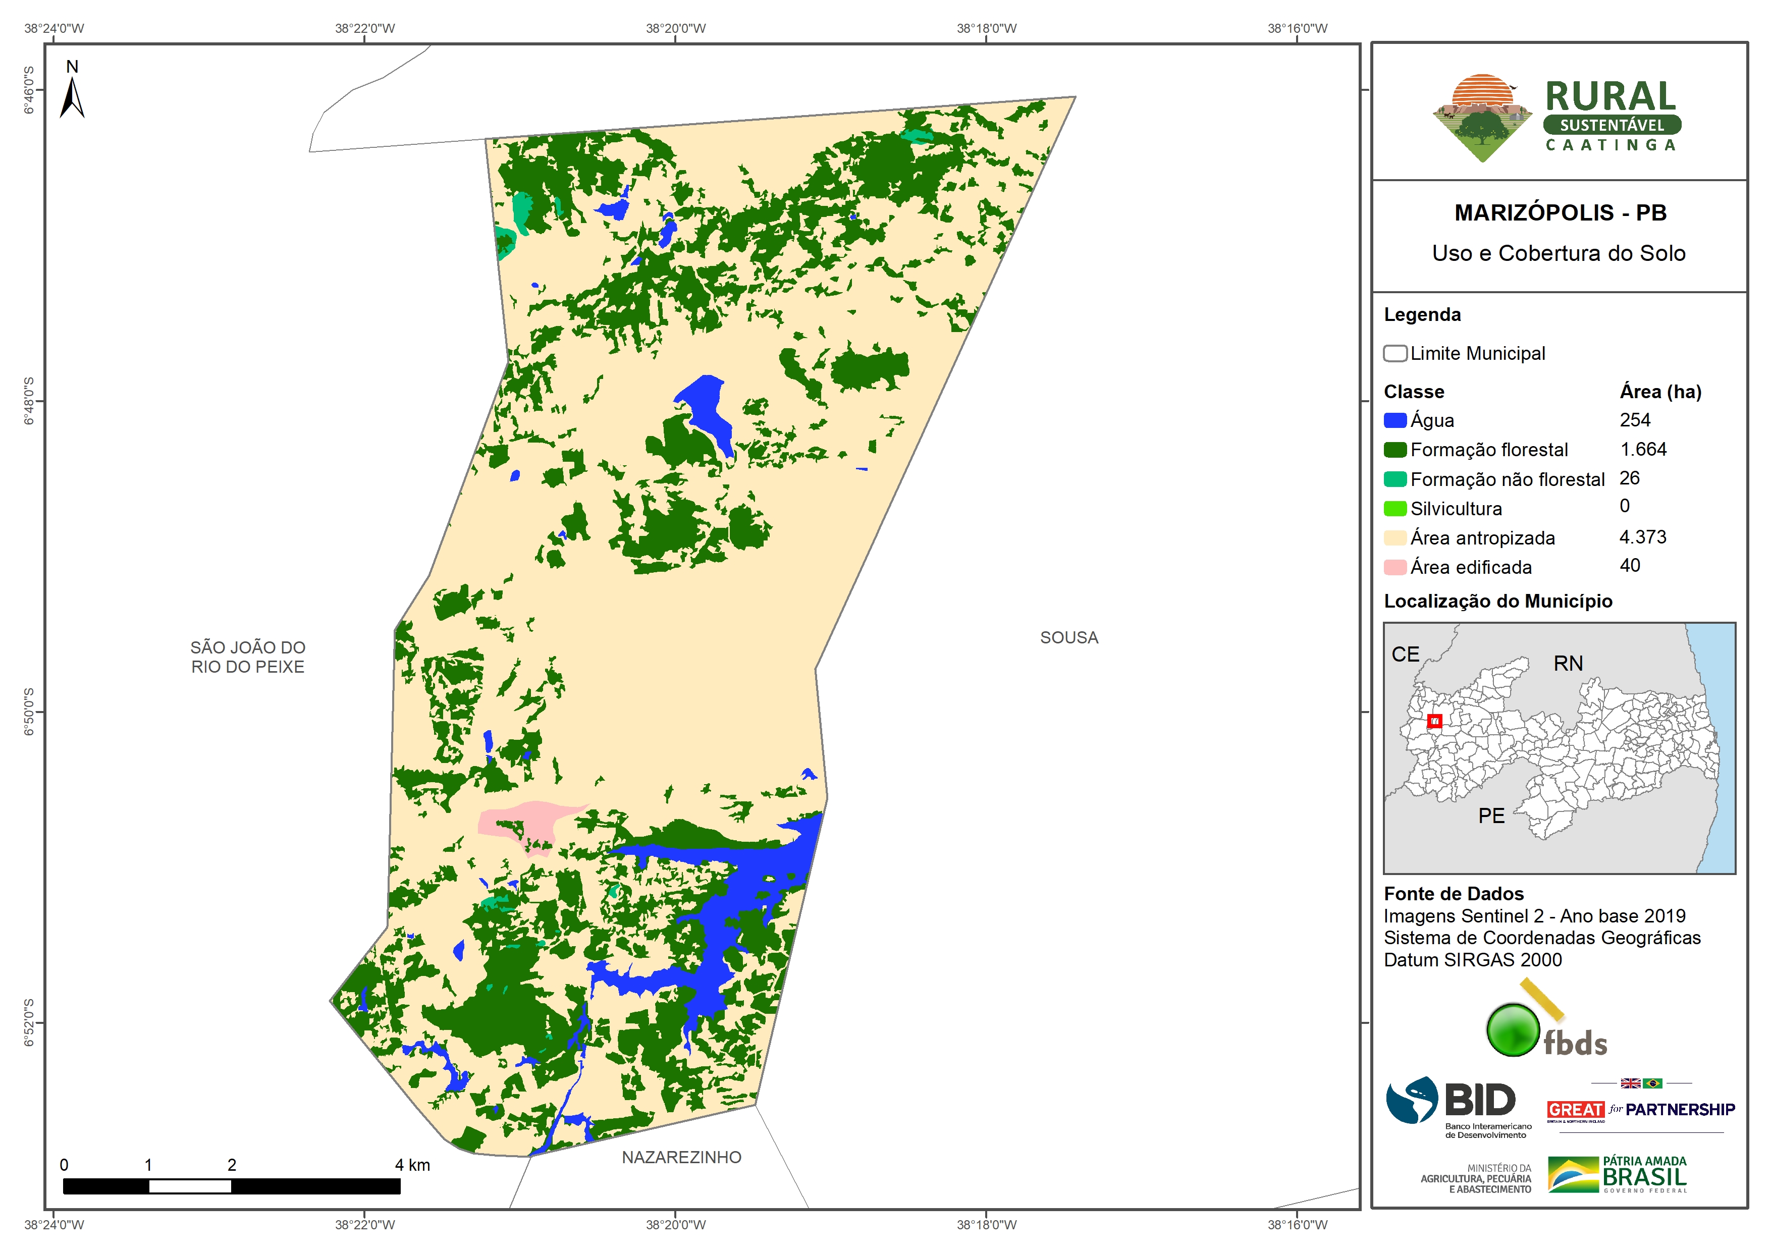The width and height of the screenshot is (1771, 1252).
Task: Click the NAZAREZINHO map label
Action: [681, 1157]
